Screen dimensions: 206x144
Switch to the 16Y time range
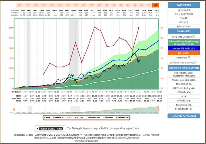point(52,5)
